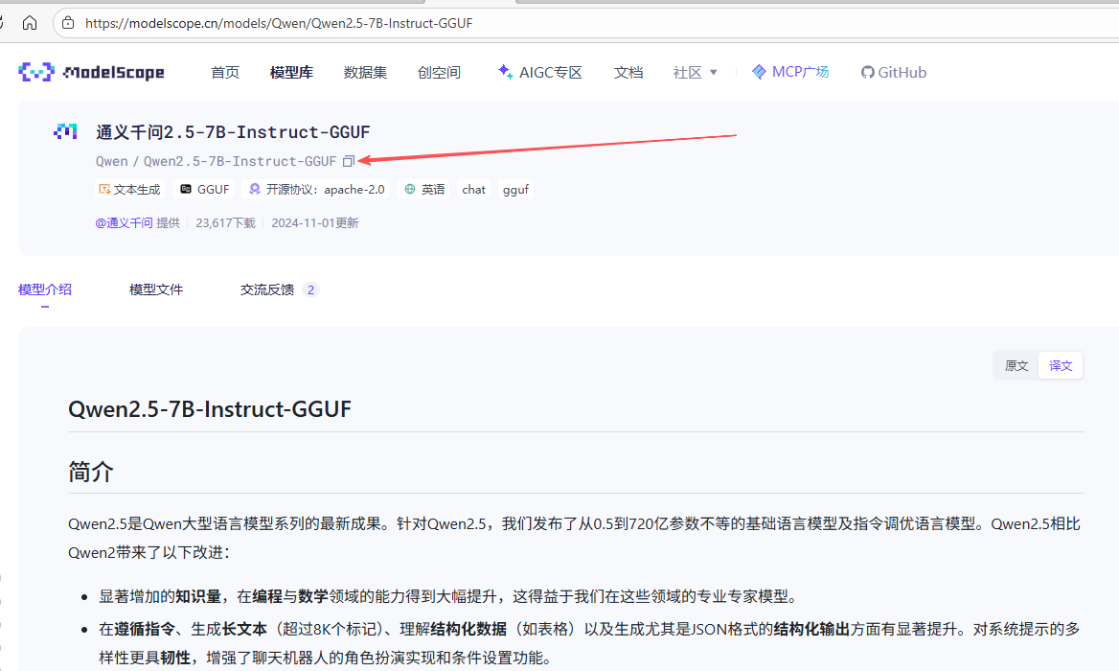Viewport: 1119px width, 671px height.
Task: Click the 简介 section heading
Action: tap(91, 472)
